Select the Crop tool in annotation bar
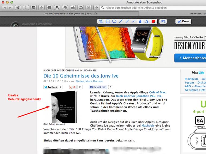The width and height of the screenshot is (206, 154). tap(101, 21)
